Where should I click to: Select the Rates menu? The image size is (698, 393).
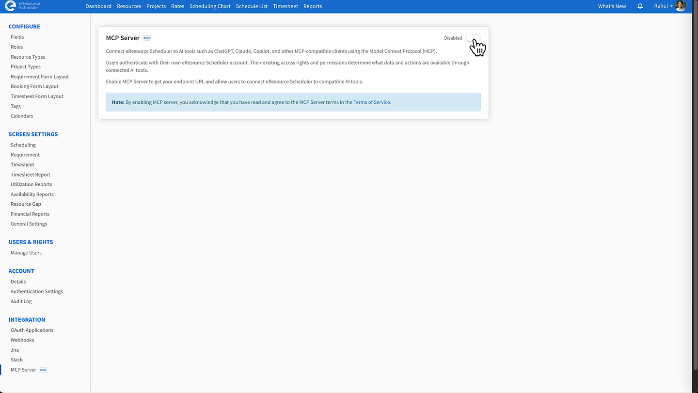(177, 6)
